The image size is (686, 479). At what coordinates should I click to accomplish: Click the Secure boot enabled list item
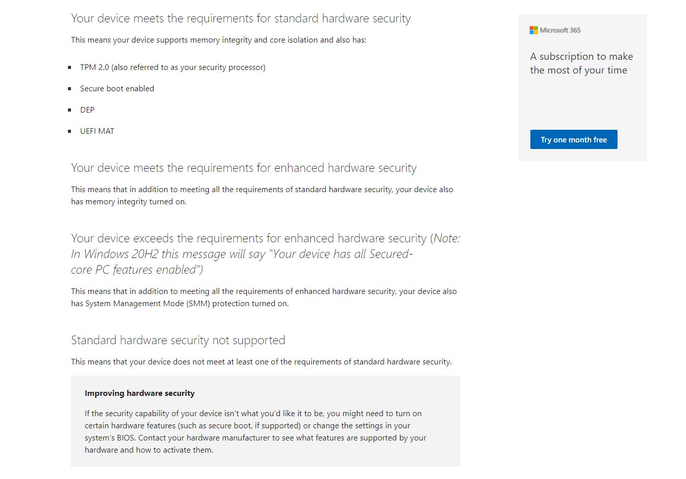pyautogui.click(x=117, y=89)
